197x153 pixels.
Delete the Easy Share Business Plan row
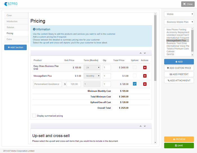click(145, 67)
